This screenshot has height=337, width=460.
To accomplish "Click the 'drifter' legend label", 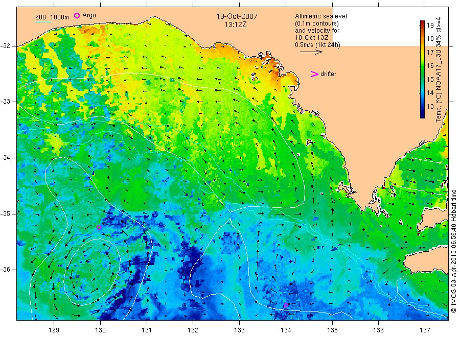I will 328,74.
